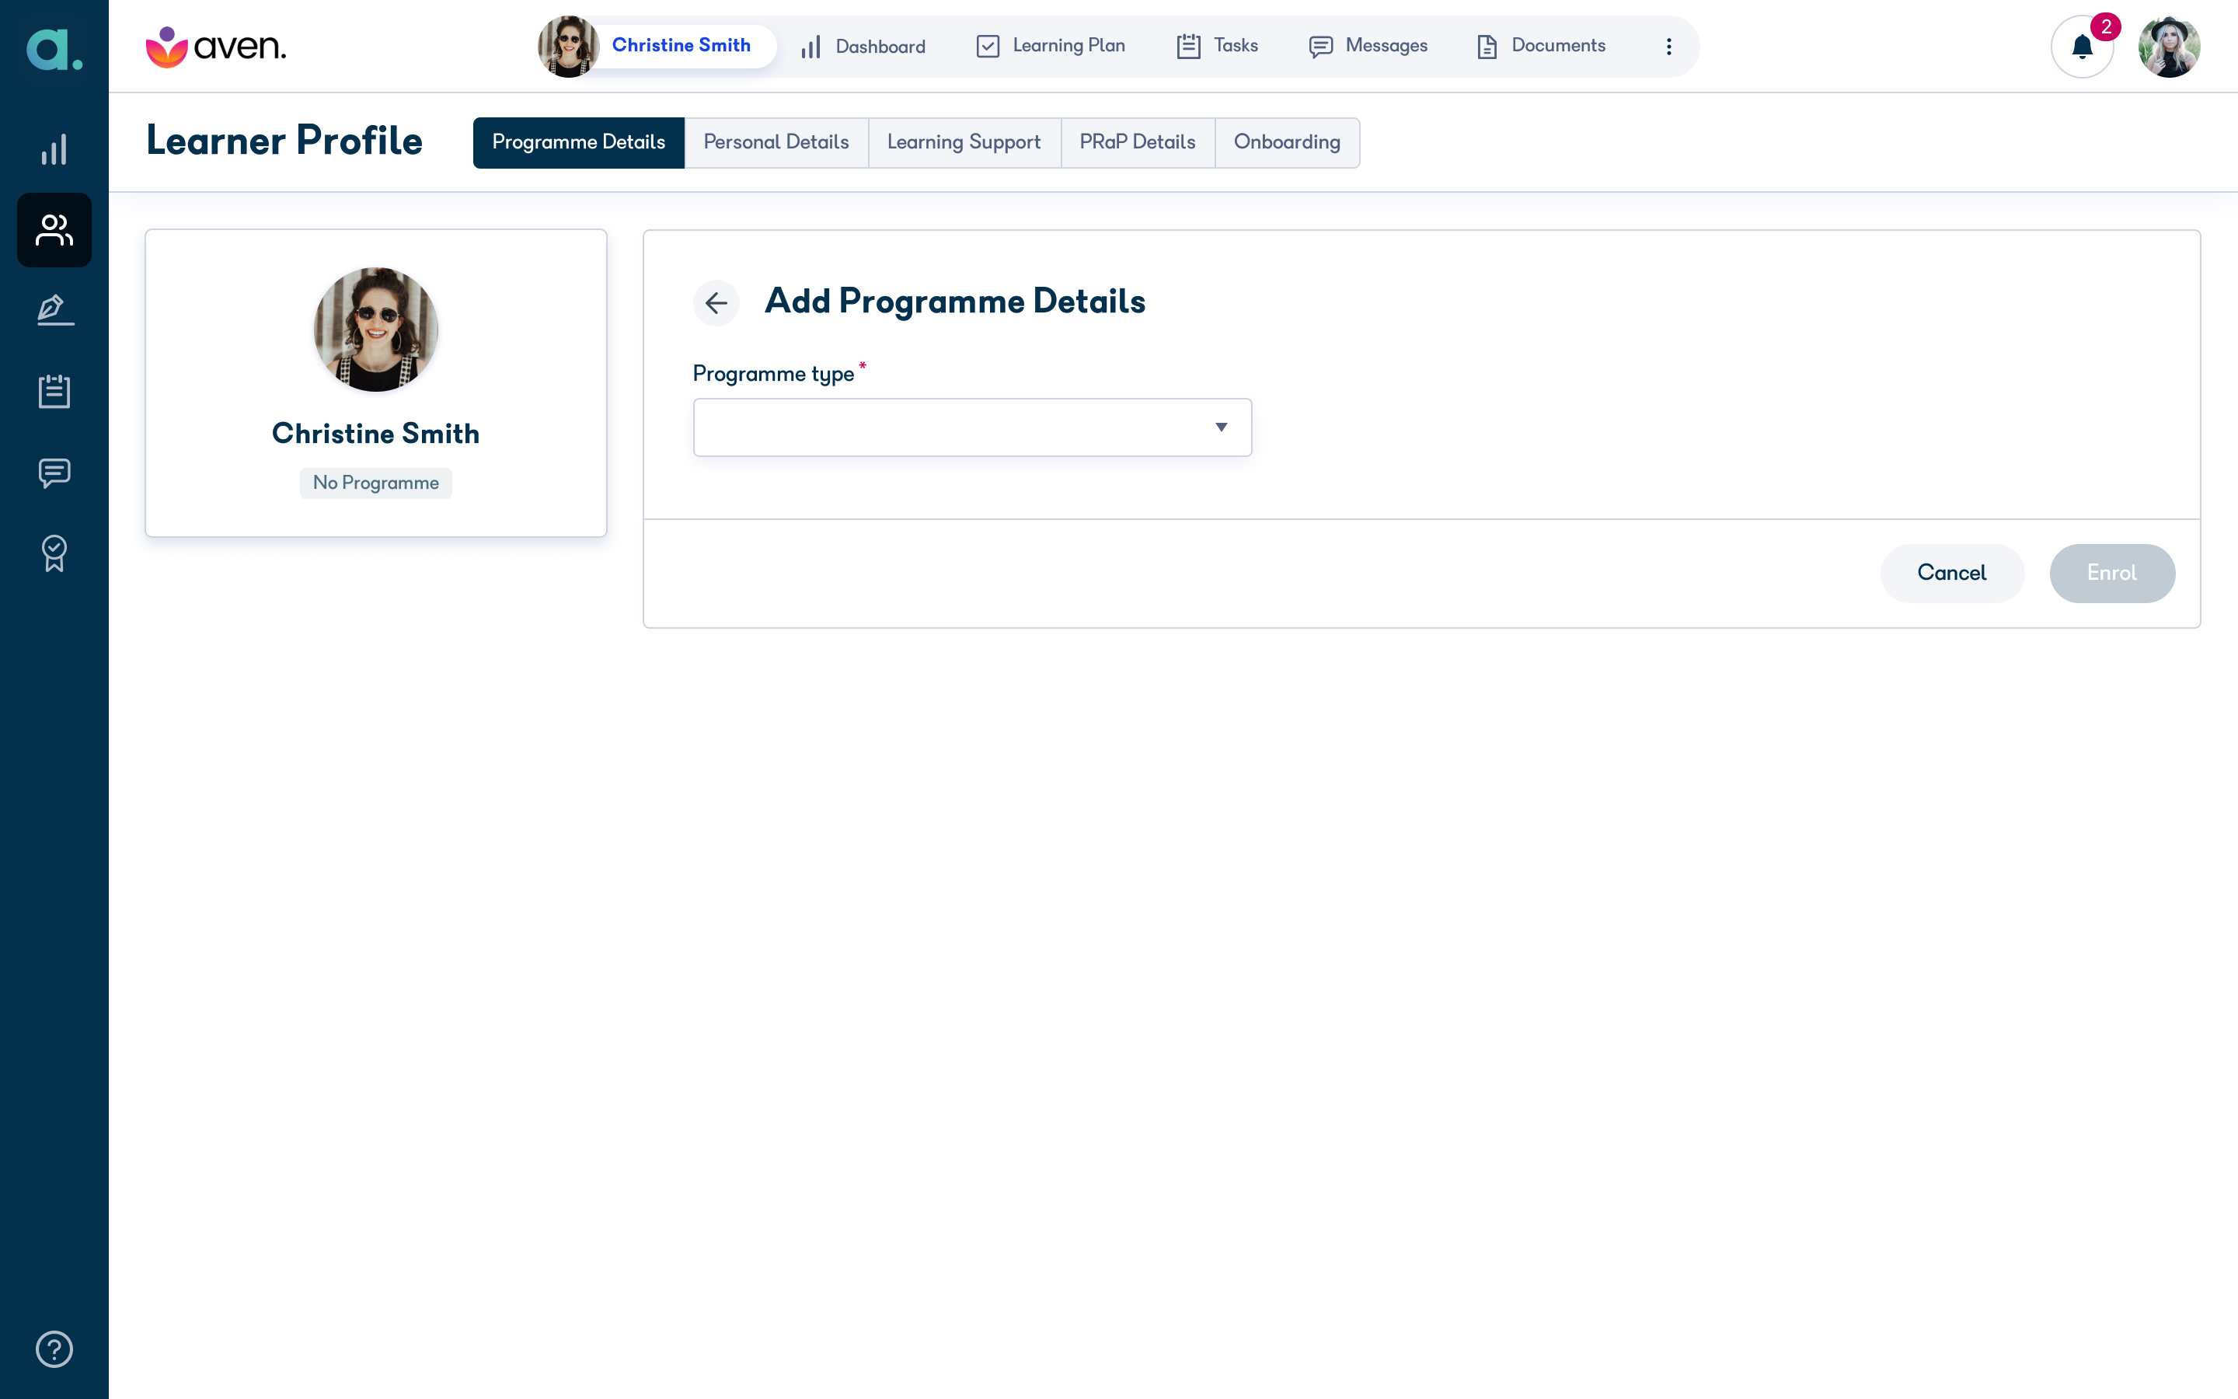Switch to the Personal Details tab
Image resolution: width=2238 pixels, height=1399 pixels.
click(776, 142)
